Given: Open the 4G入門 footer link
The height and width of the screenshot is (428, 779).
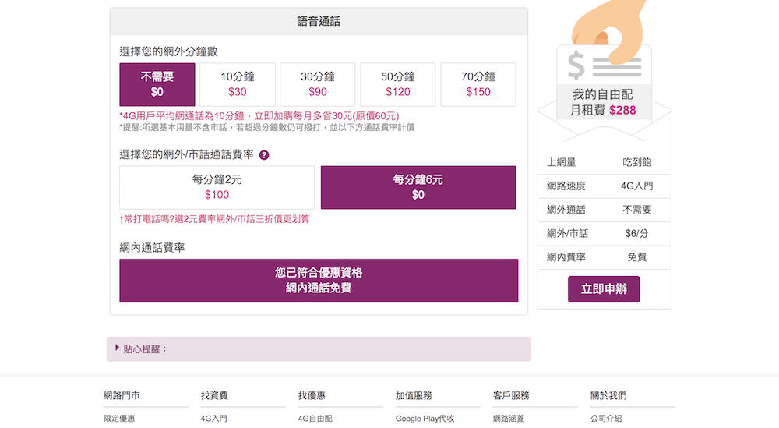Looking at the screenshot, I should tap(214, 419).
